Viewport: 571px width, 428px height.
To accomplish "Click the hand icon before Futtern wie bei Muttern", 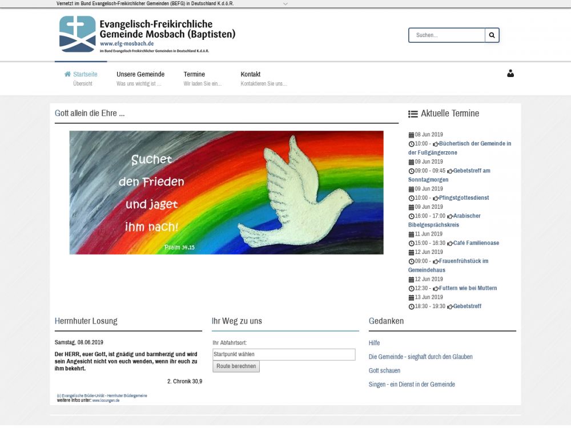I will point(436,289).
